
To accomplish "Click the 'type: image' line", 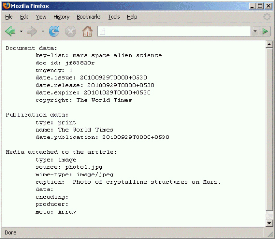I will point(56,160).
